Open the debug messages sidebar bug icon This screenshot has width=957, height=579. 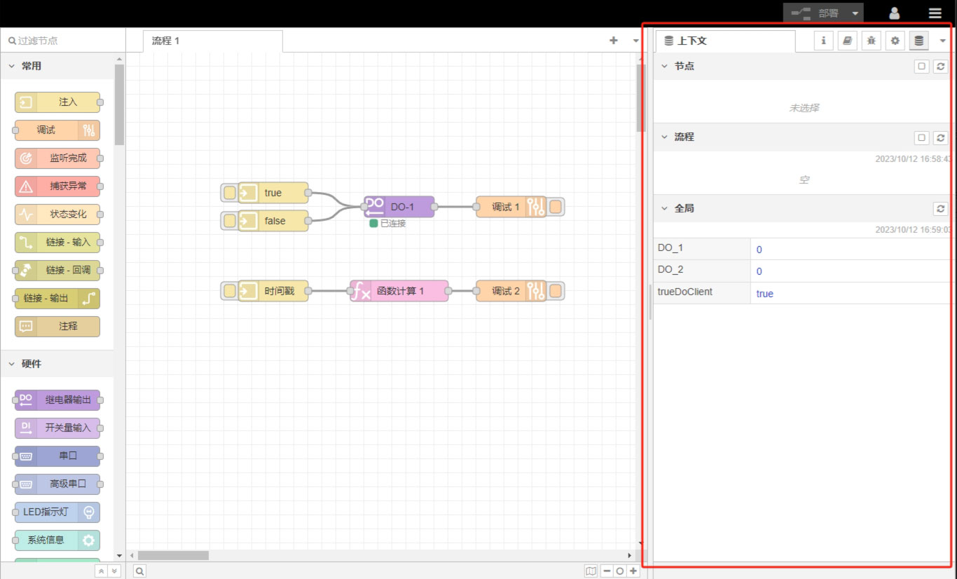coord(871,41)
